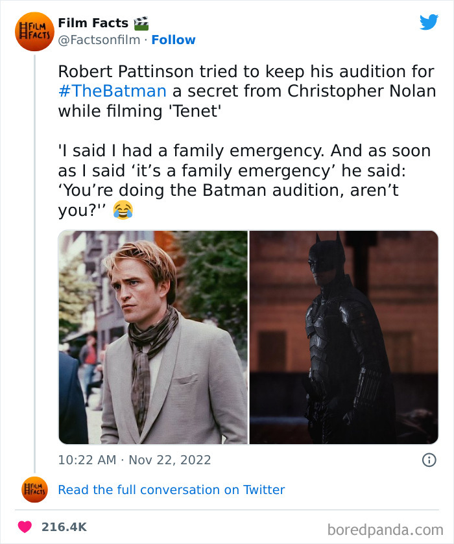Screen dimensions: 454x544
Task: Tap the info circle icon on the tweet
Action: pyautogui.click(x=430, y=460)
